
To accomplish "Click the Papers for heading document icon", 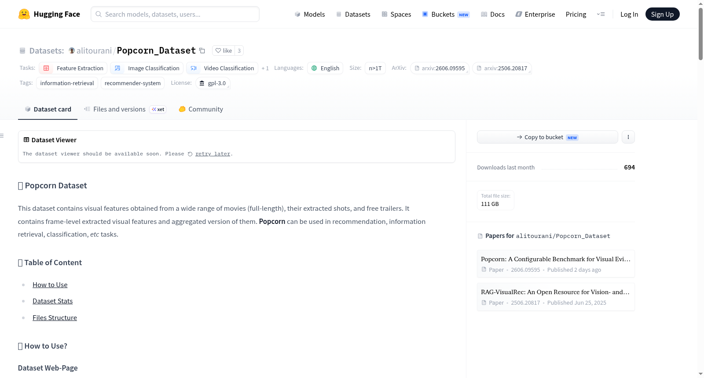I will click(x=480, y=236).
